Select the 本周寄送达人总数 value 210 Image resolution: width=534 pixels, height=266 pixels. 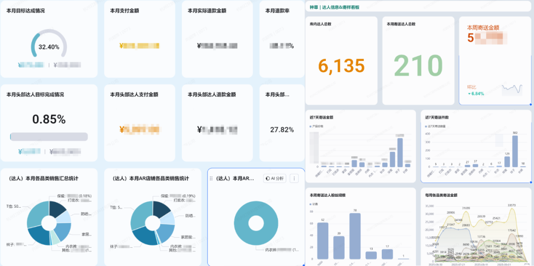click(418, 66)
